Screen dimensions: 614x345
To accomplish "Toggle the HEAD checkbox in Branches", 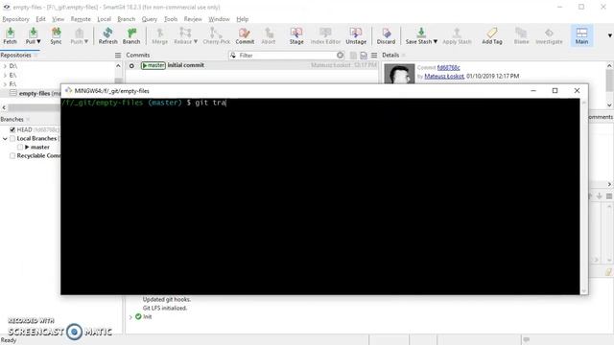I will [12, 129].
